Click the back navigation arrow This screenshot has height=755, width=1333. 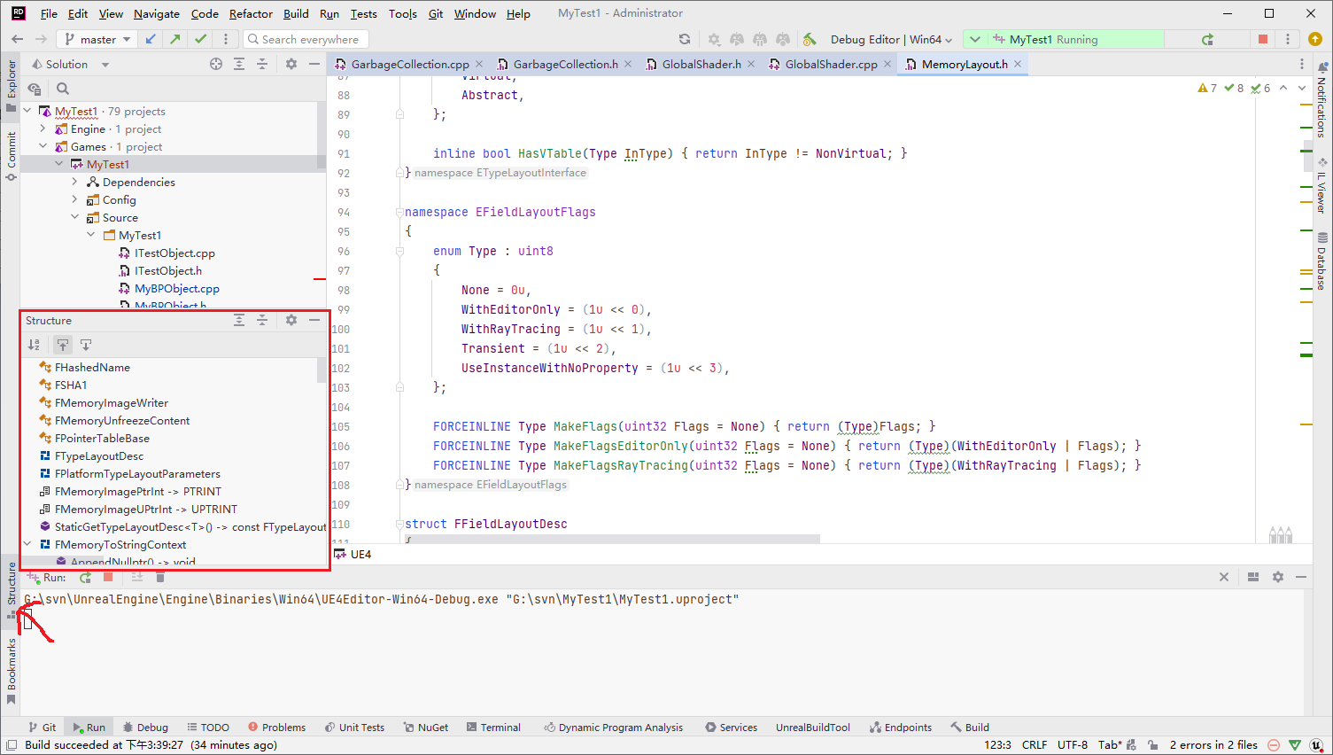click(x=17, y=39)
